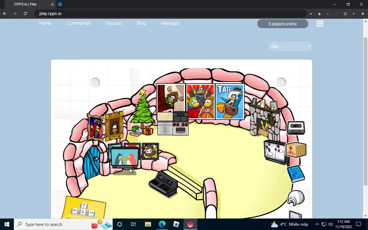Select the gold framed penguin portrait
The width and height of the screenshot is (368, 230).
pyautogui.click(x=114, y=126)
